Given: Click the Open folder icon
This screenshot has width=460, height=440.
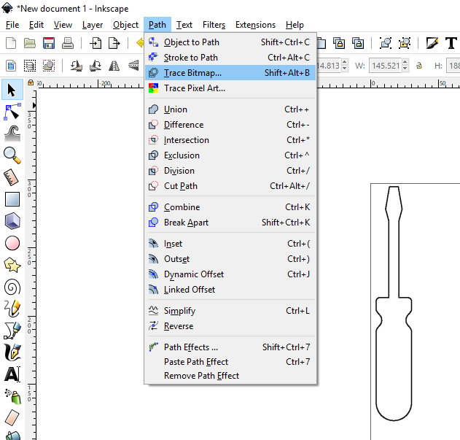Looking at the screenshot, I should point(30,43).
